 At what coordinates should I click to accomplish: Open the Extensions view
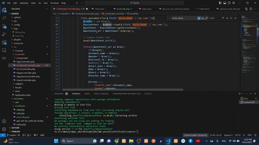coord(4,42)
